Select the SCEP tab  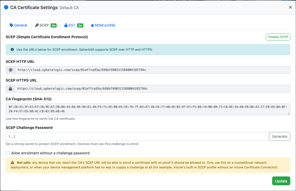(46, 25)
